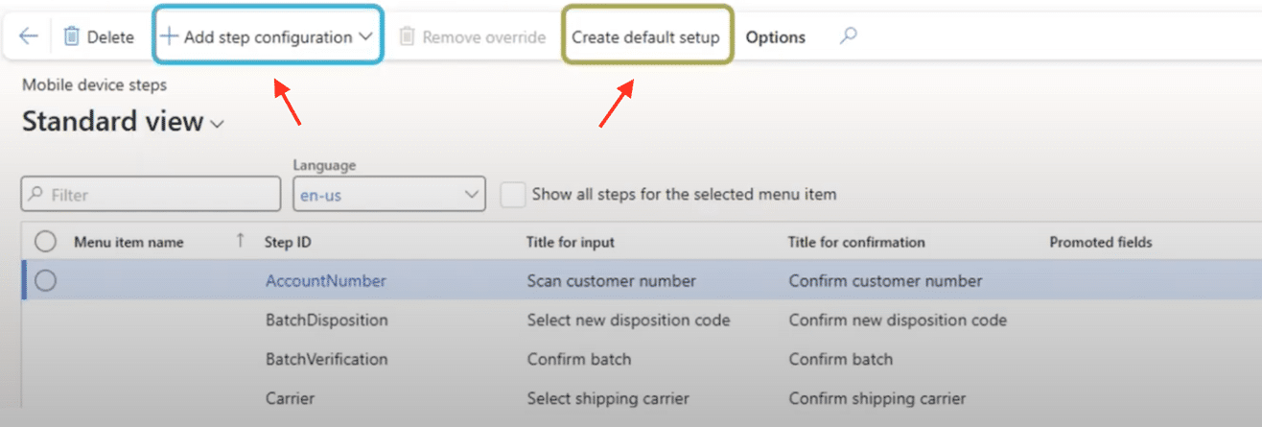Enable Show all steps for selected menu item

click(x=514, y=194)
